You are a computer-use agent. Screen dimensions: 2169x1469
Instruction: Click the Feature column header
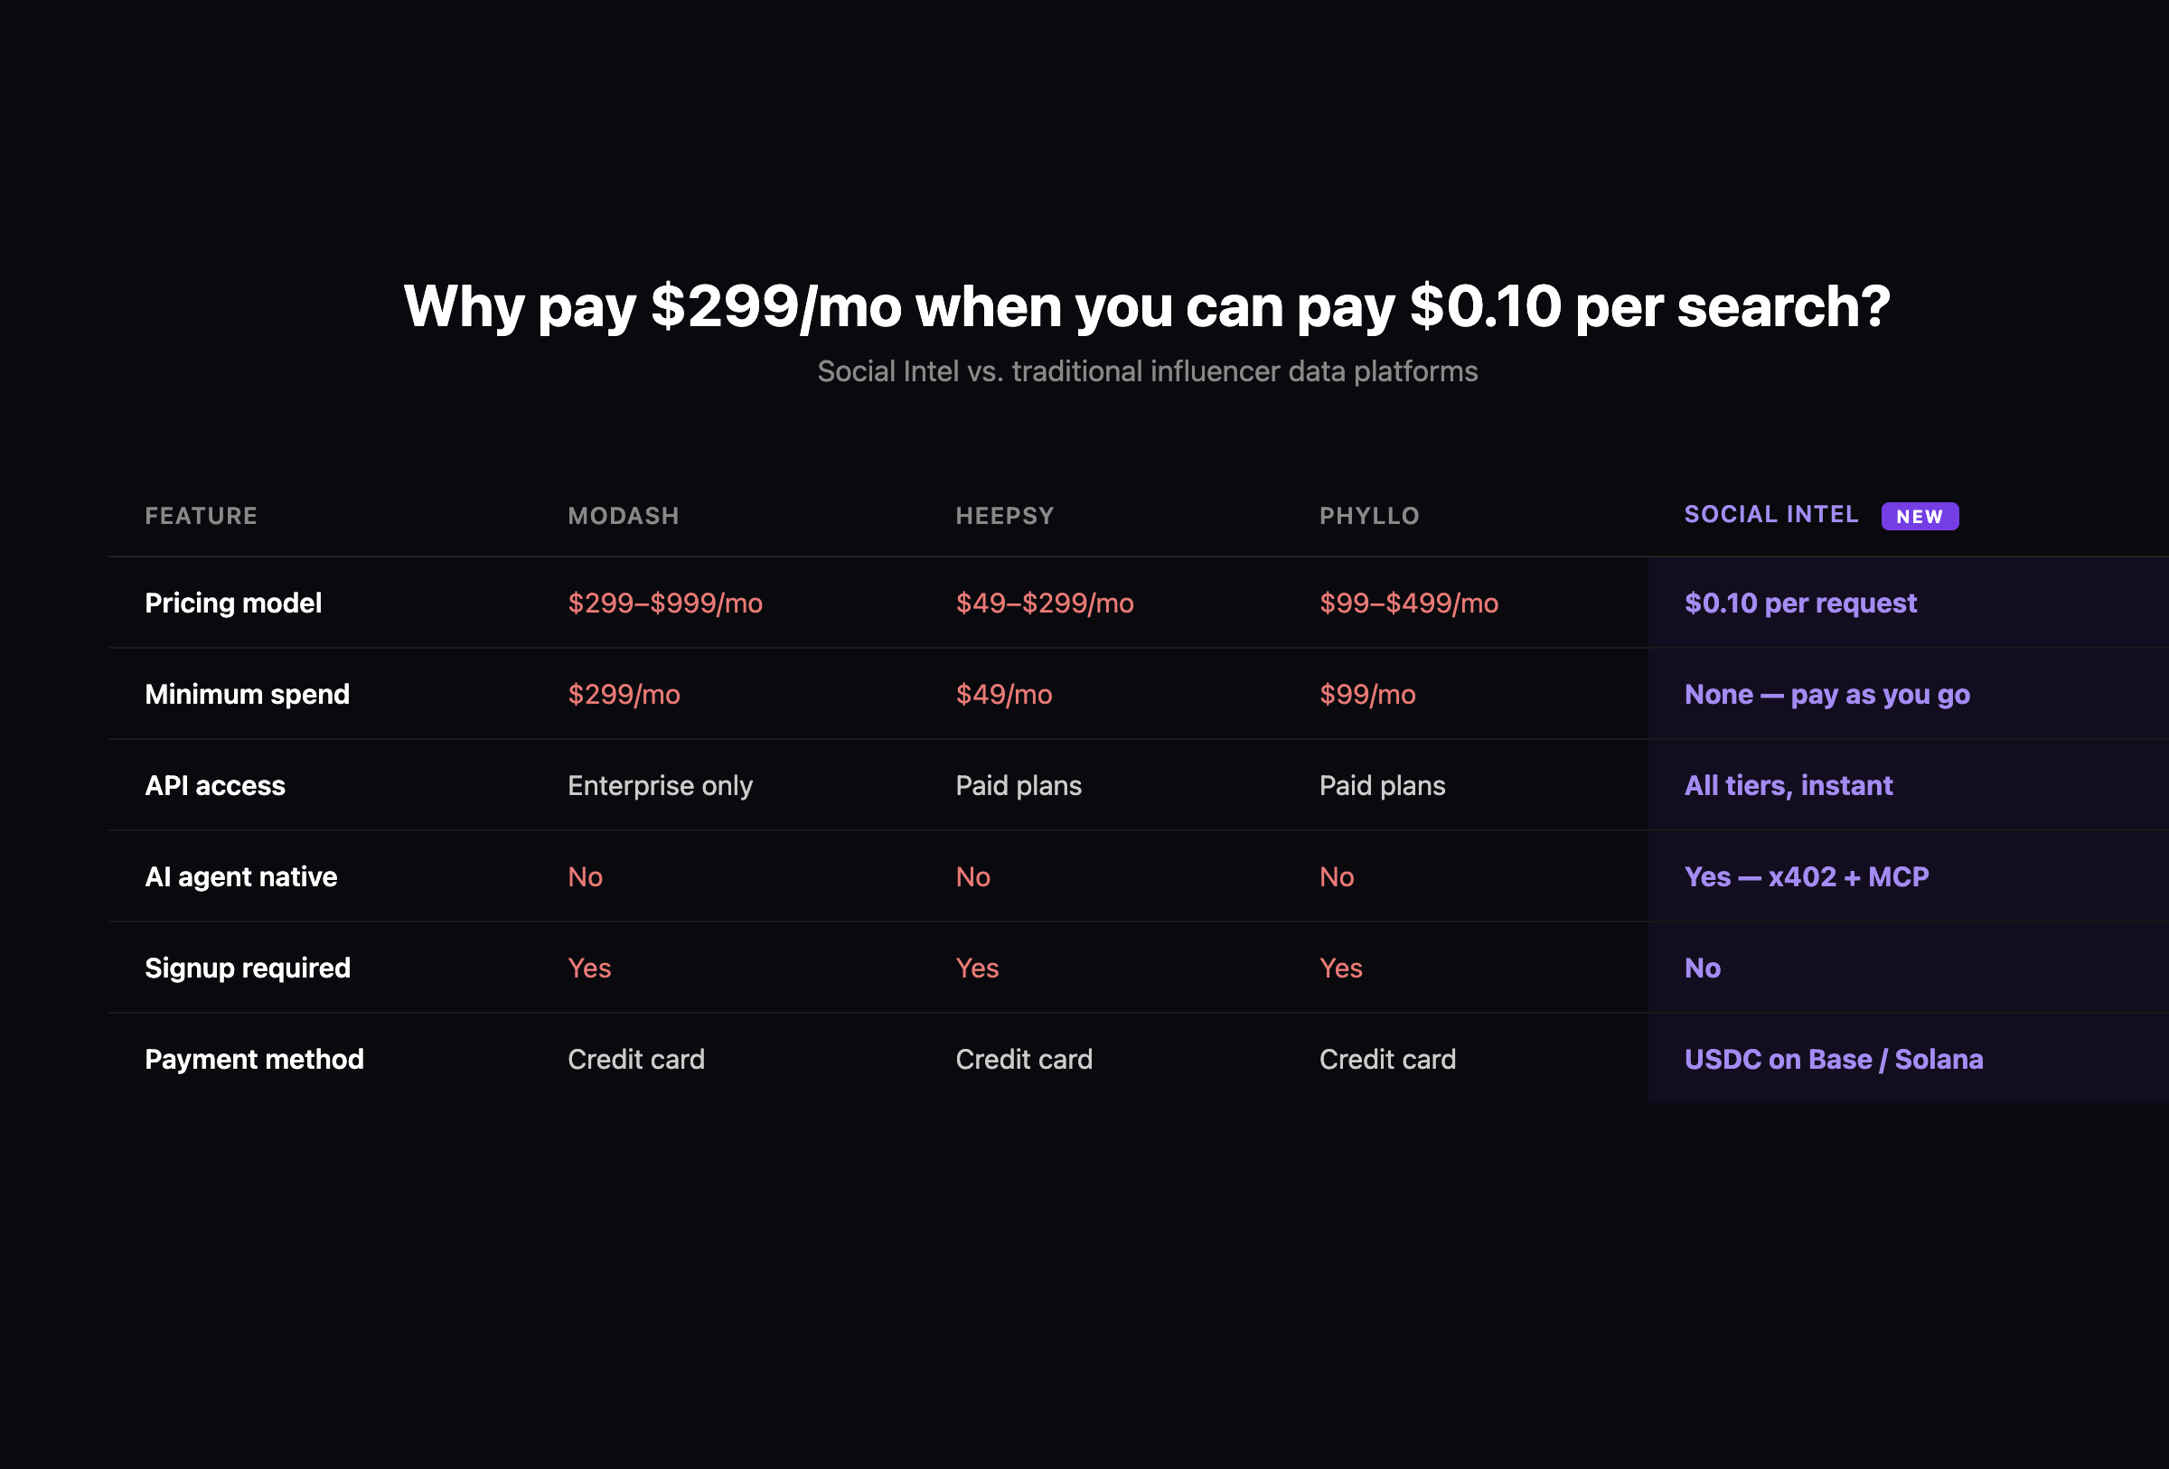tap(201, 516)
